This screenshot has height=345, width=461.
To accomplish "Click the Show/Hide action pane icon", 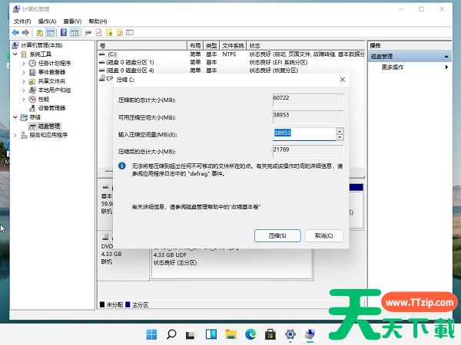I will click(75, 32).
